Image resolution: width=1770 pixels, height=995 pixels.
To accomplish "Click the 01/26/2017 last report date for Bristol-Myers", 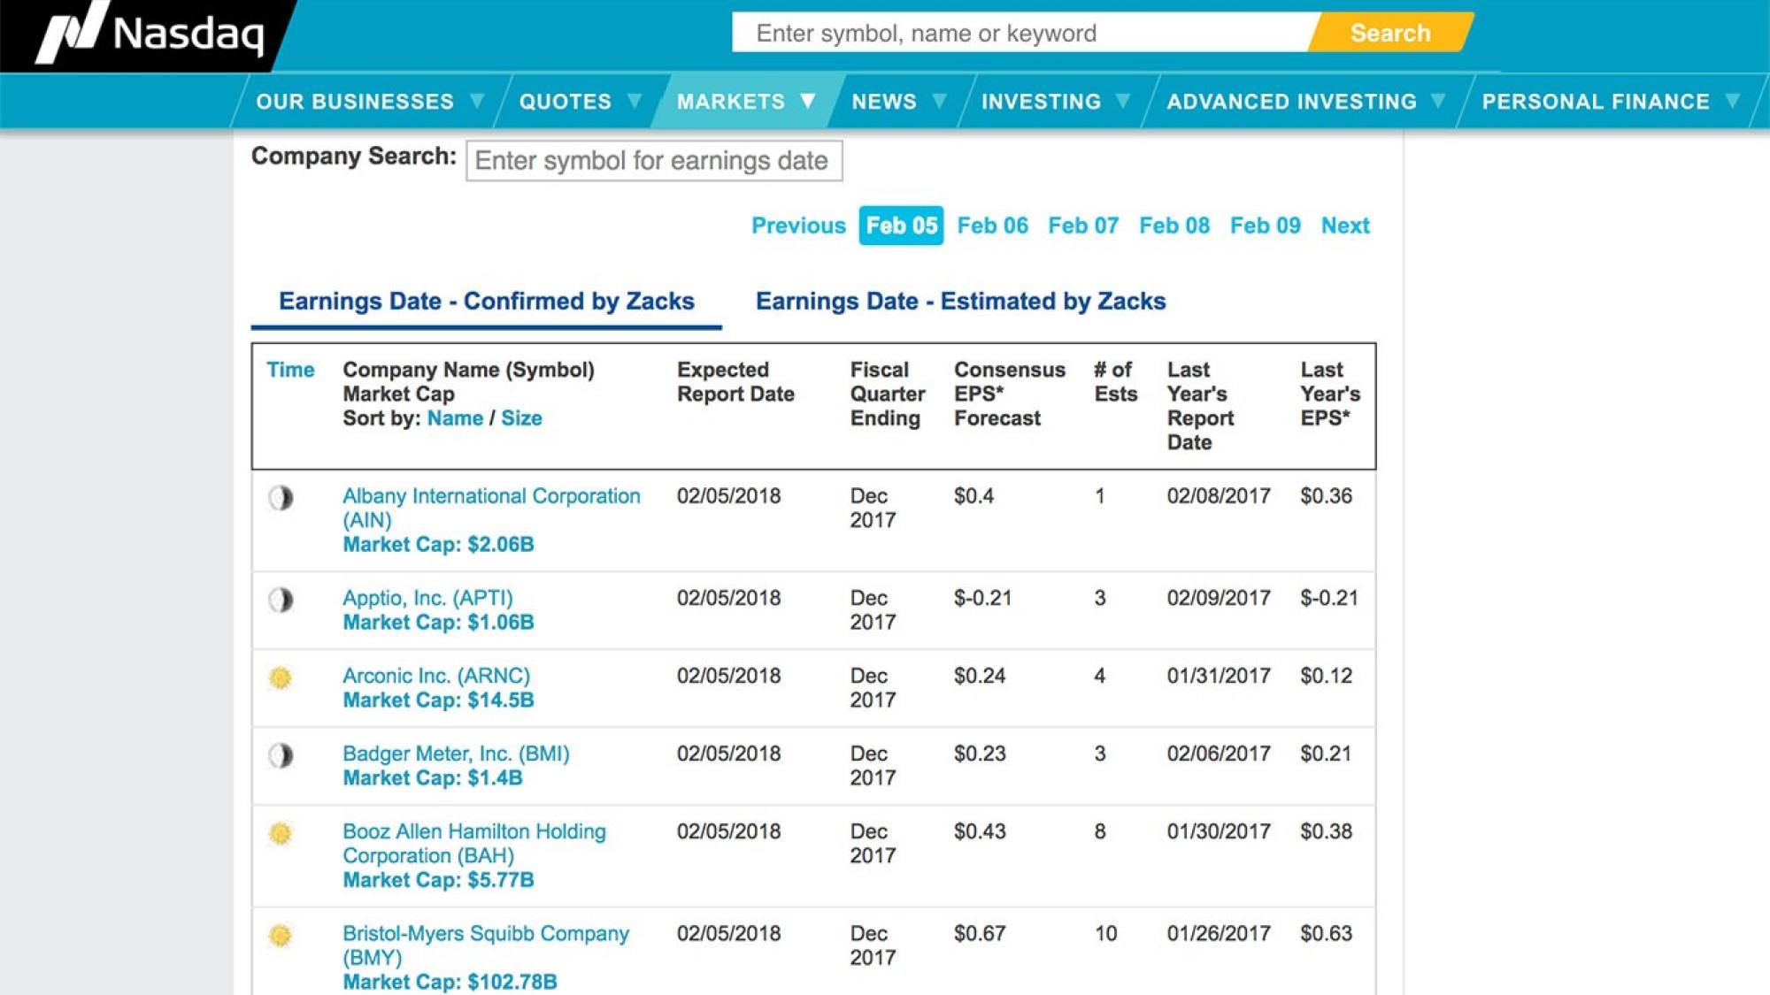I will point(1219,933).
